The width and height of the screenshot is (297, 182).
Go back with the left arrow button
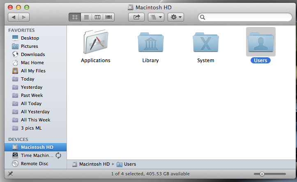pyautogui.click(x=13, y=17)
